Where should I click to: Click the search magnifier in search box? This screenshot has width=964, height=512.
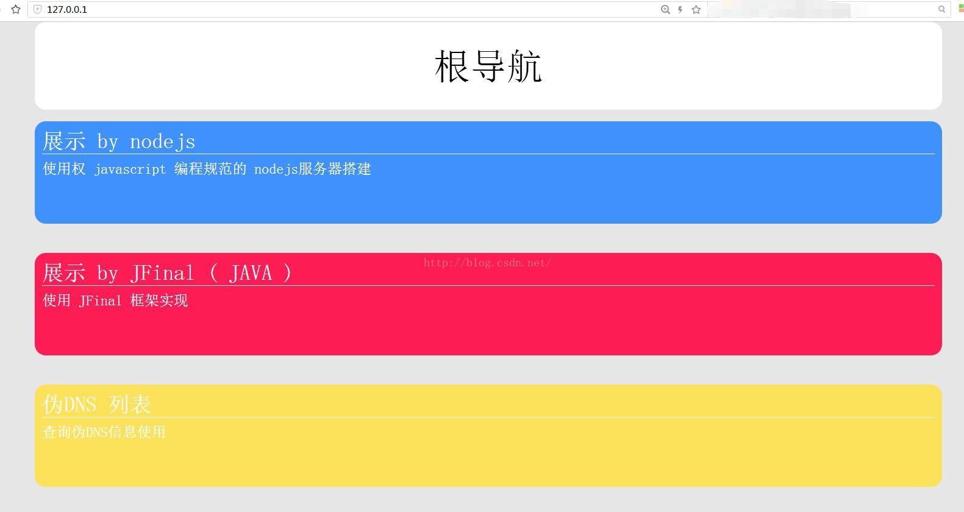click(x=942, y=9)
